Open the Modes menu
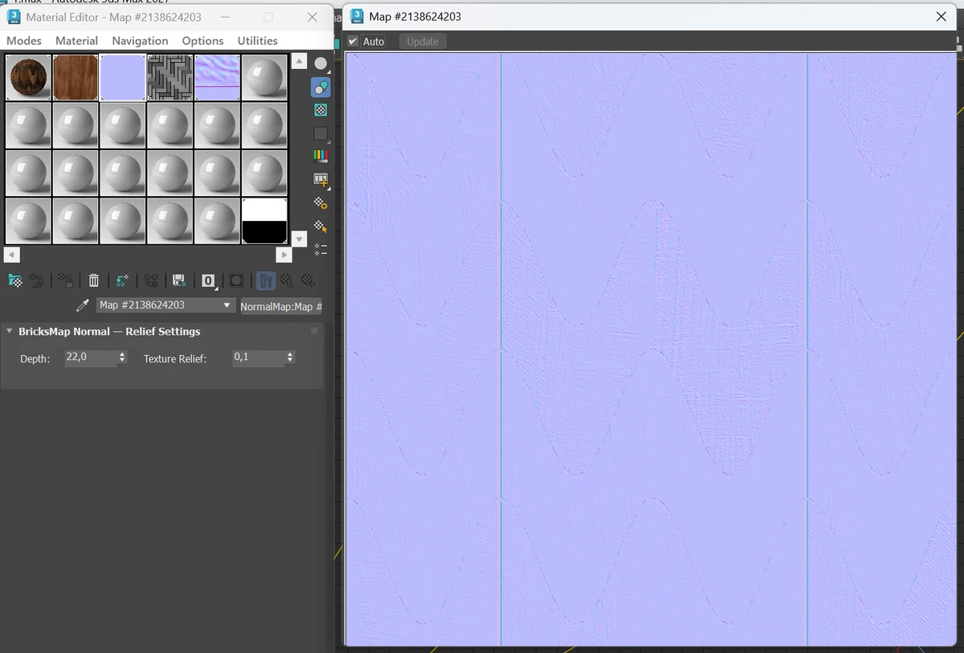Viewport: 964px width, 653px height. pyautogui.click(x=24, y=40)
